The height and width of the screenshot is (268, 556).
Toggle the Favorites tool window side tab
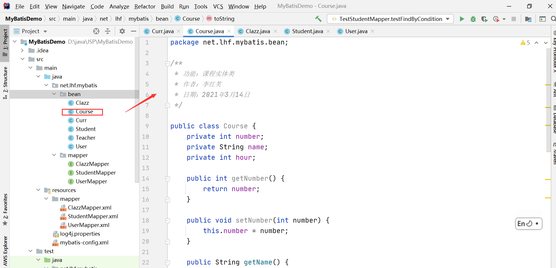(5, 210)
